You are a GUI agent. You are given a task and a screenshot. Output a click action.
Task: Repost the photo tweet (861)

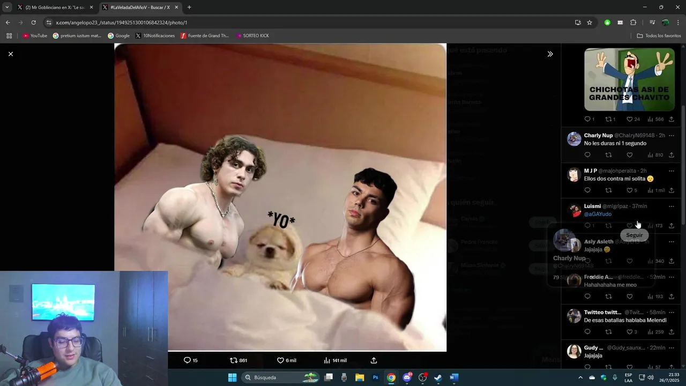pyautogui.click(x=238, y=360)
